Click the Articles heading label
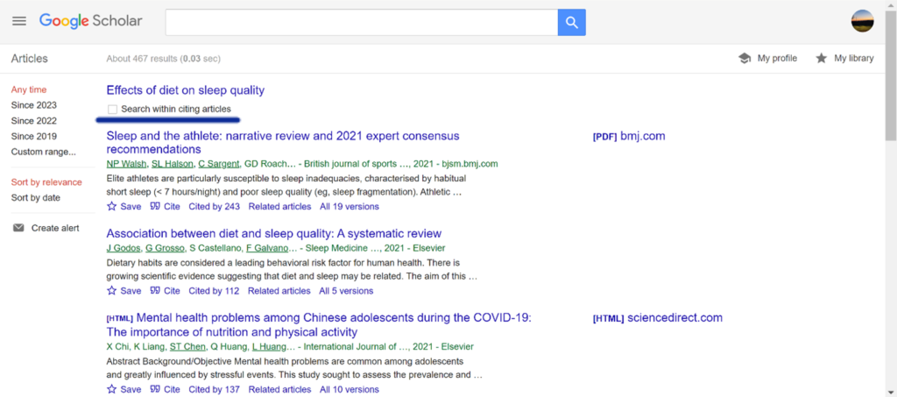The width and height of the screenshot is (897, 397). (30, 59)
